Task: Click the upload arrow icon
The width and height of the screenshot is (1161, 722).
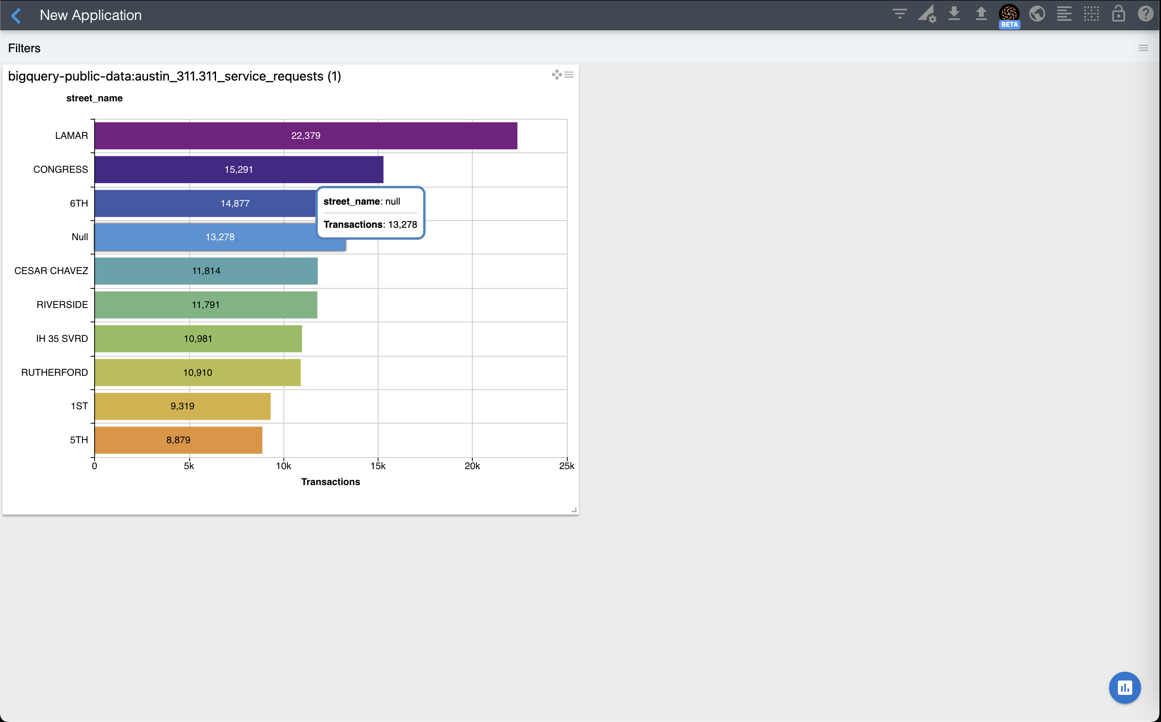Action: [981, 14]
